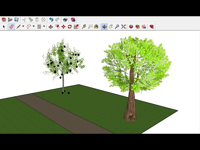Select the Line pencil tool
The height and width of the screenshot is (150, 200).
(x=18, y=27)
